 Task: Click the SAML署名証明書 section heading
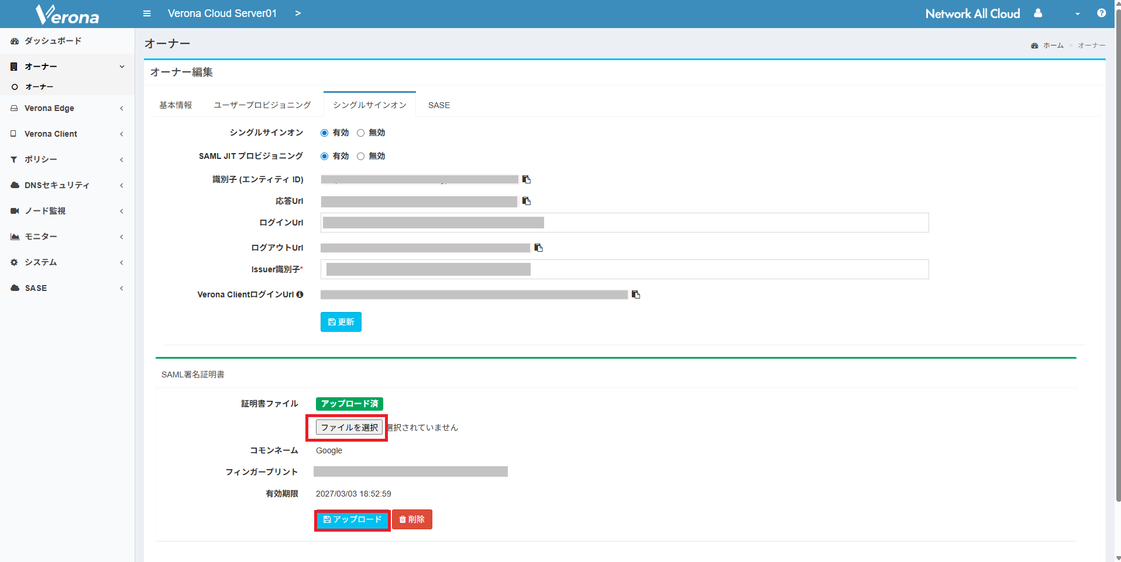tap(192, 374)
